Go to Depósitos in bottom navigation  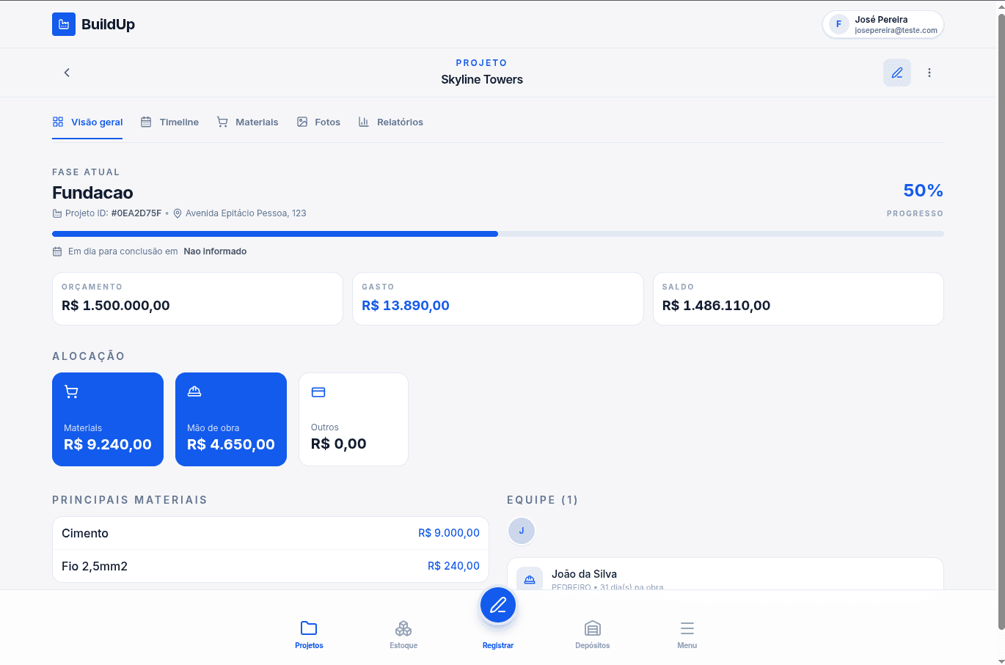592,634
